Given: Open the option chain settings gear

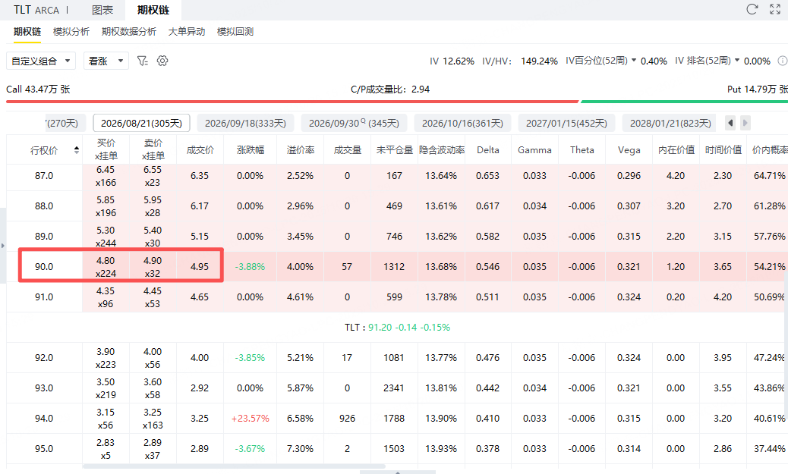Looking at the screenshot, I should [162, 61].
